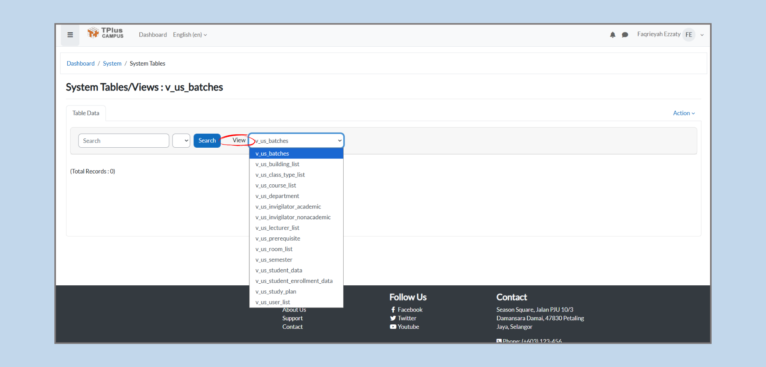
Task: Click the FE user avatar
Action: 689,35
